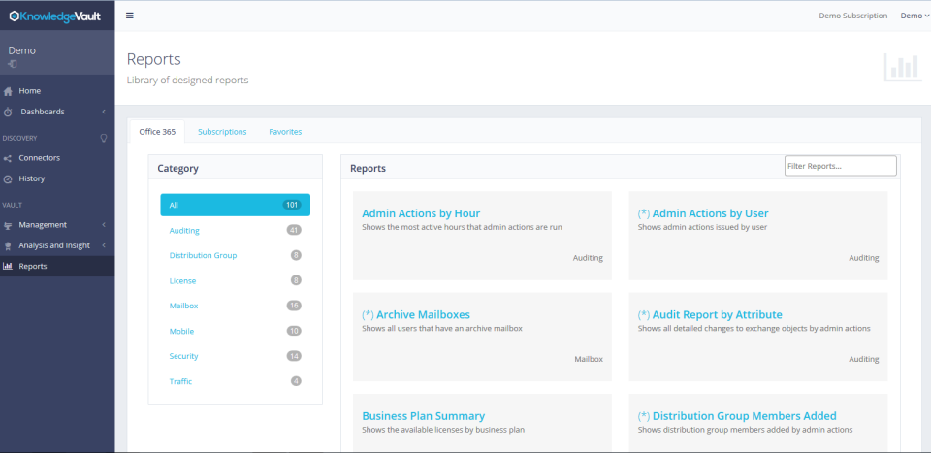Select the All category
This screenshot has height=453, width=931.
click(x=235, y=205)
